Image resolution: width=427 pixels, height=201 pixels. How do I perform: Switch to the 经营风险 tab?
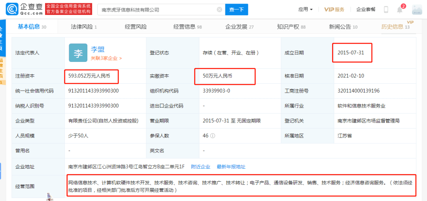(136, 27)
